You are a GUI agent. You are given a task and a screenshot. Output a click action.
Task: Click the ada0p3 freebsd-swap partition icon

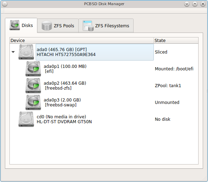(33, 102)
